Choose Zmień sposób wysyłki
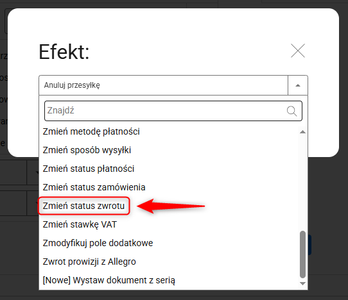The image size is (348, 300). [87, 150]
